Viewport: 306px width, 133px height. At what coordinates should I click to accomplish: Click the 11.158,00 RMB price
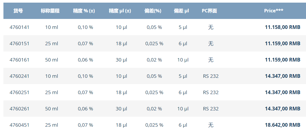point(282,27)
